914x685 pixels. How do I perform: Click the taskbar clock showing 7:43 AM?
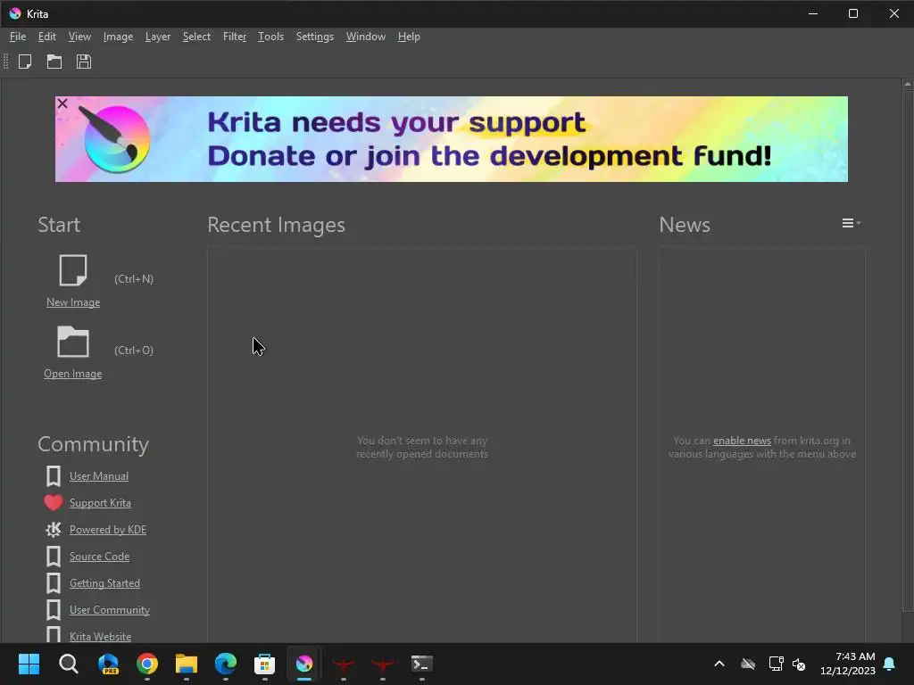848,664
